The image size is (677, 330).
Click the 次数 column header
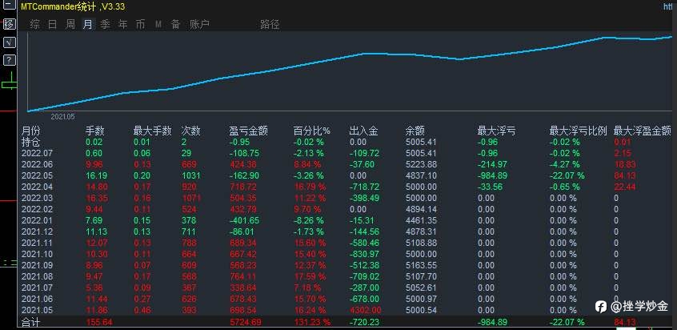[190, 131]
